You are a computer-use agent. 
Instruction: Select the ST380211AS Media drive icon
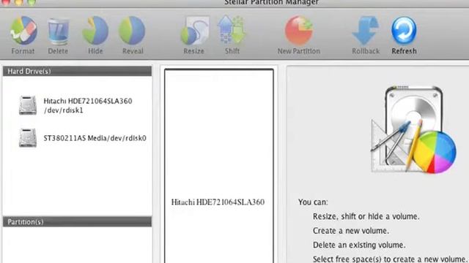click(x=28, y=138)
